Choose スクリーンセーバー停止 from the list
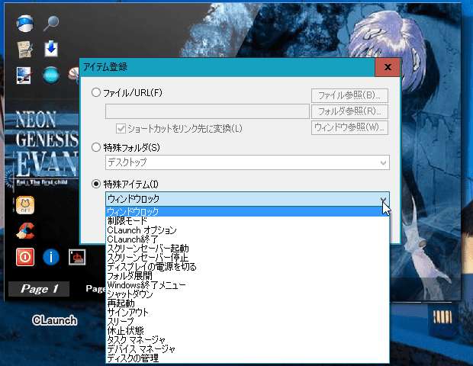This screenshot has width=473, height=366. (247, 258)
